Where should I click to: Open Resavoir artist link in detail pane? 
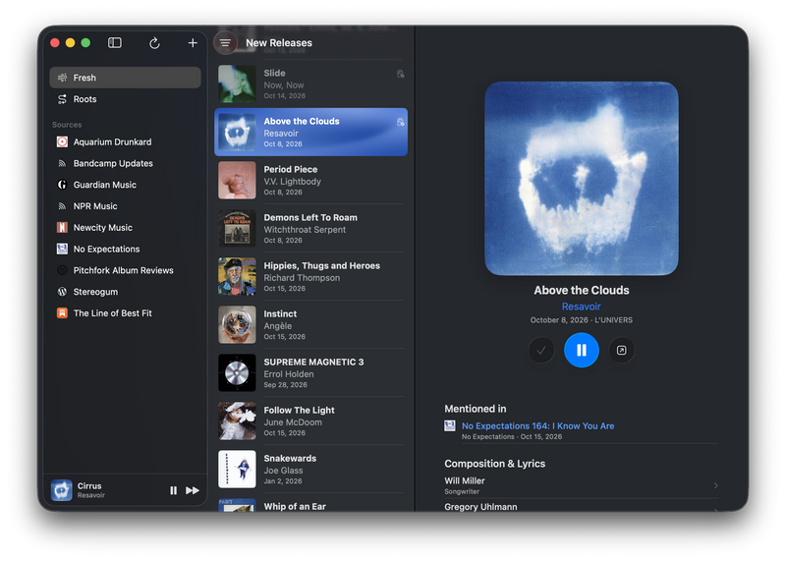[x=582, y=307]
